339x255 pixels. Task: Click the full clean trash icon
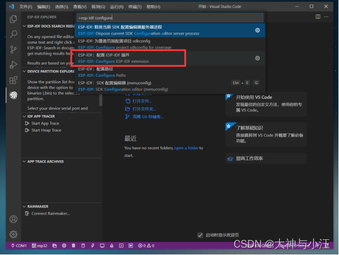73,245
